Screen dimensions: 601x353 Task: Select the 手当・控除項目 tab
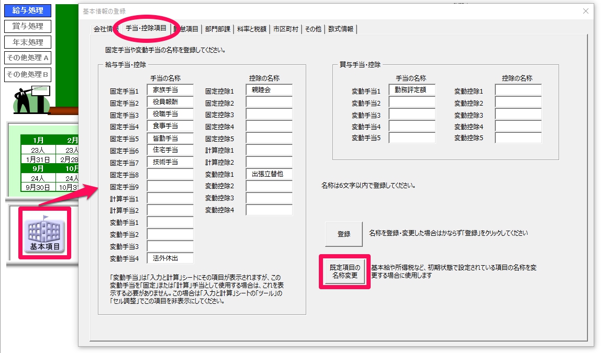pyautogui.click(x=146, y=28)
